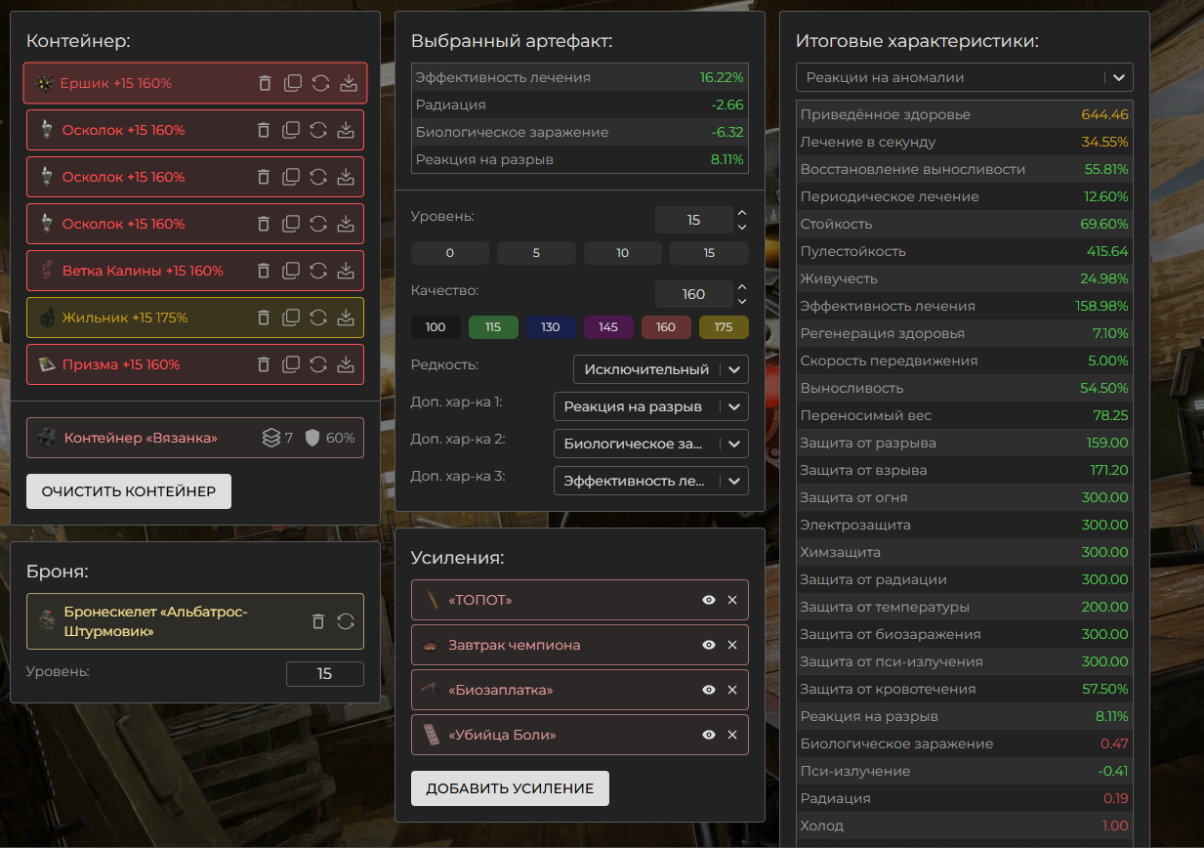
Task: Replace the Ветка Калины artifact via swap icon
Action: [x=318, y=271]
